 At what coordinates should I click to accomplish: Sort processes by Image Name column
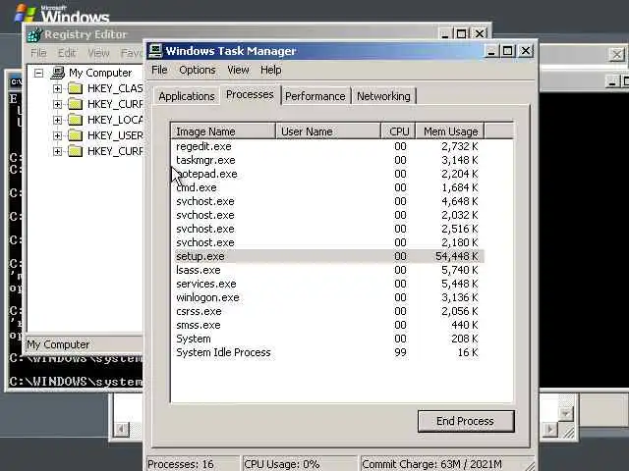pyautogui.click(x=223, y=131)
